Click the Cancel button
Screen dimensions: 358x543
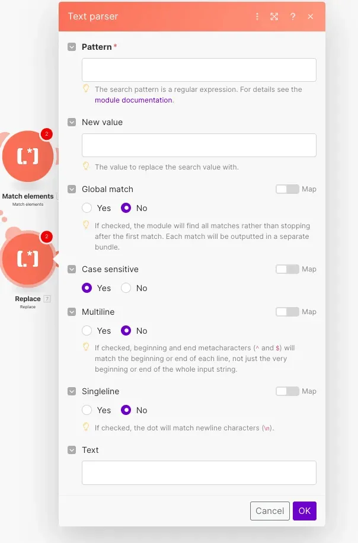point(270,511)
